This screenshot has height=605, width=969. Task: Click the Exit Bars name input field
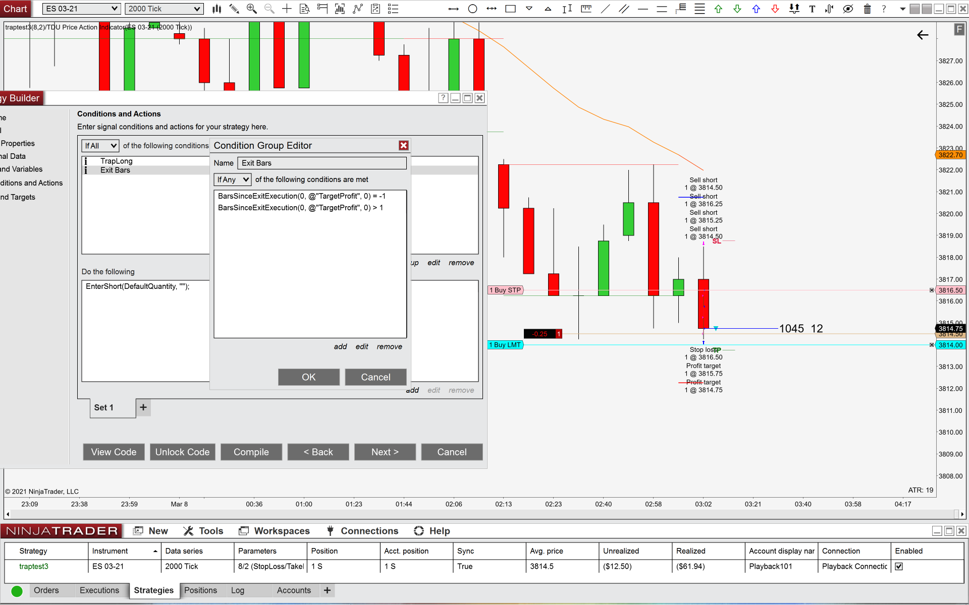[321, 163]
